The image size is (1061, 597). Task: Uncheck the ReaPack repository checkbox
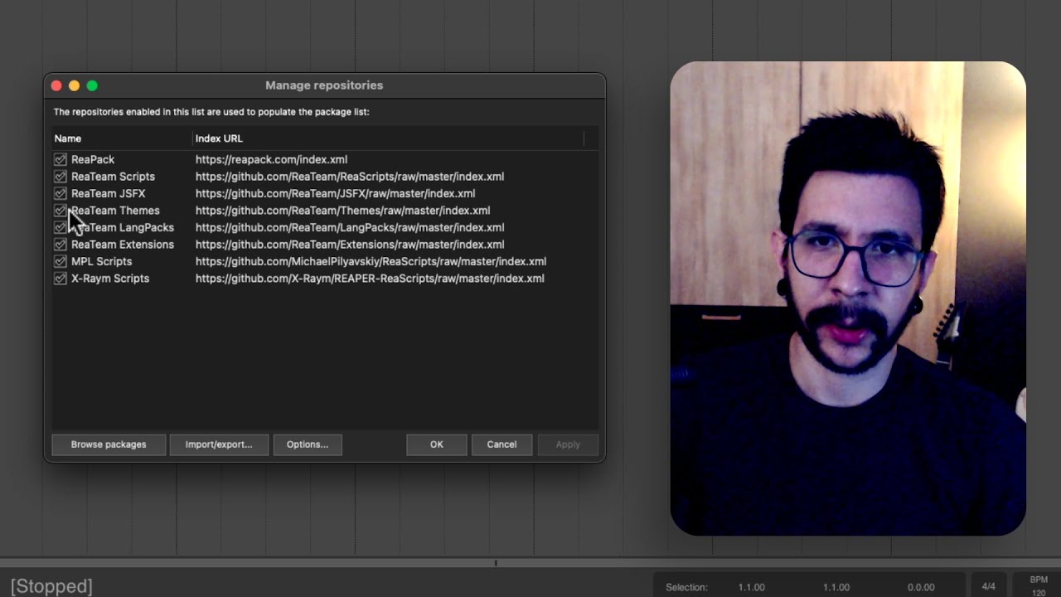pyautogui.click(x=61, y=159)
